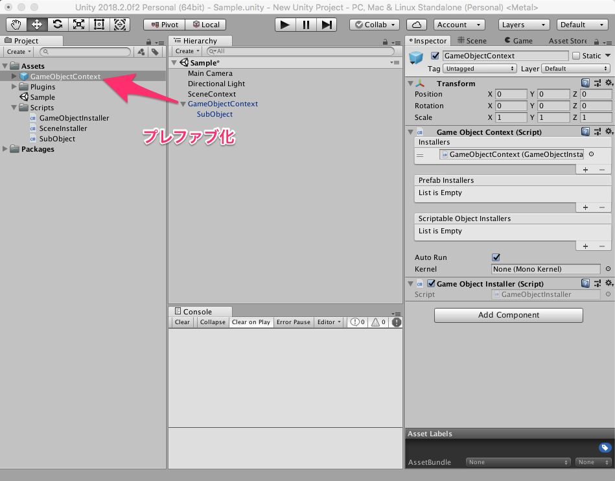Click the Step frame button

click(x=327, y=25)
